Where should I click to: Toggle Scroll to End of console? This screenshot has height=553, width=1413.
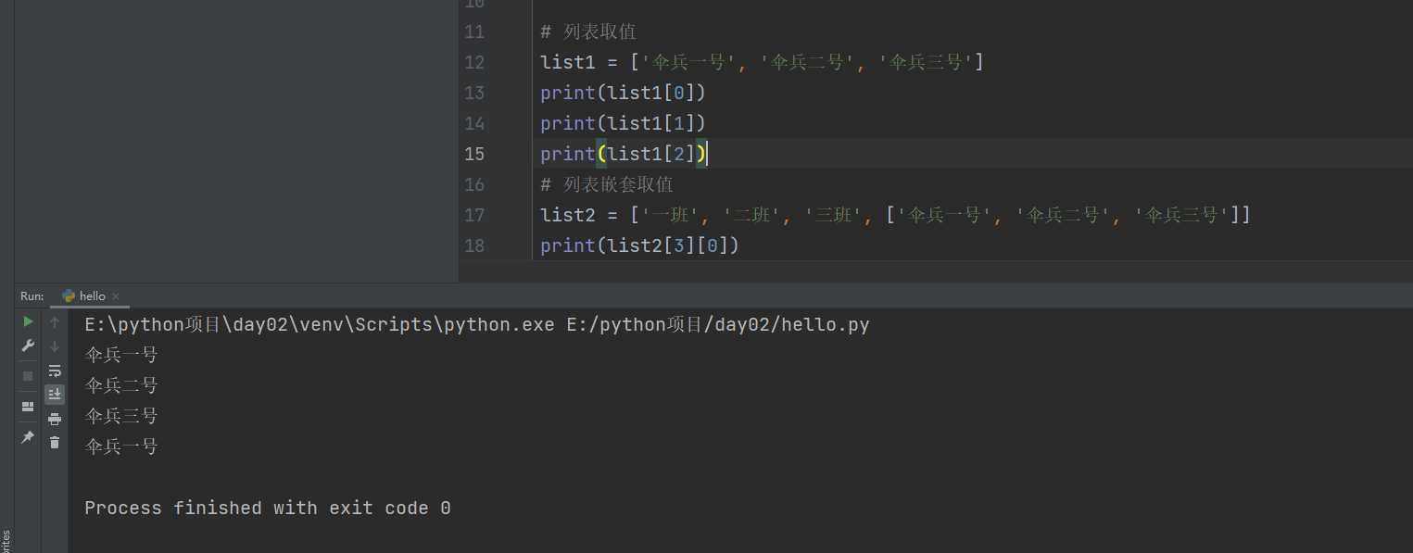(55, 395)
